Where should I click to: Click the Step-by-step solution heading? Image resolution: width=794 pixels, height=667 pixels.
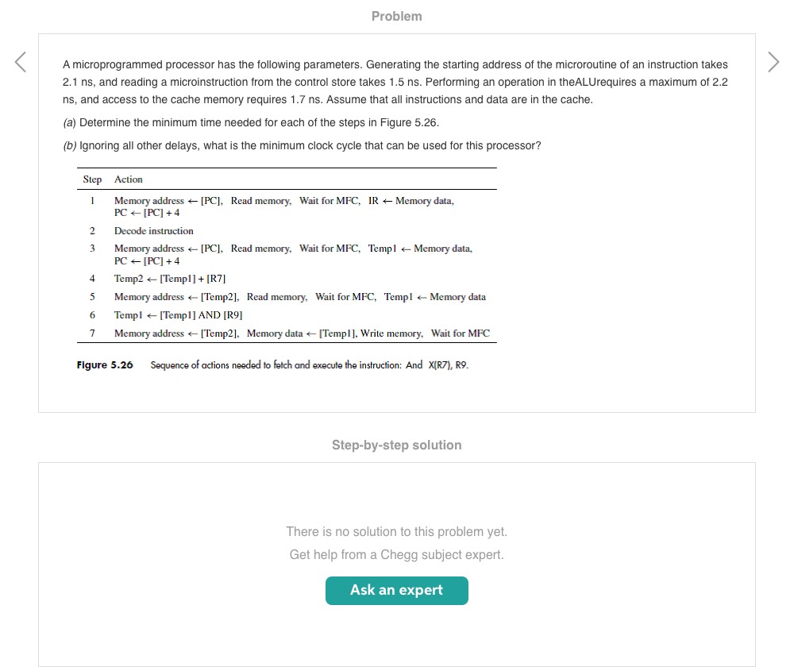point(396,445)
